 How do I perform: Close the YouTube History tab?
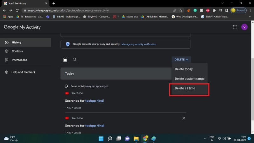point(46,3)
